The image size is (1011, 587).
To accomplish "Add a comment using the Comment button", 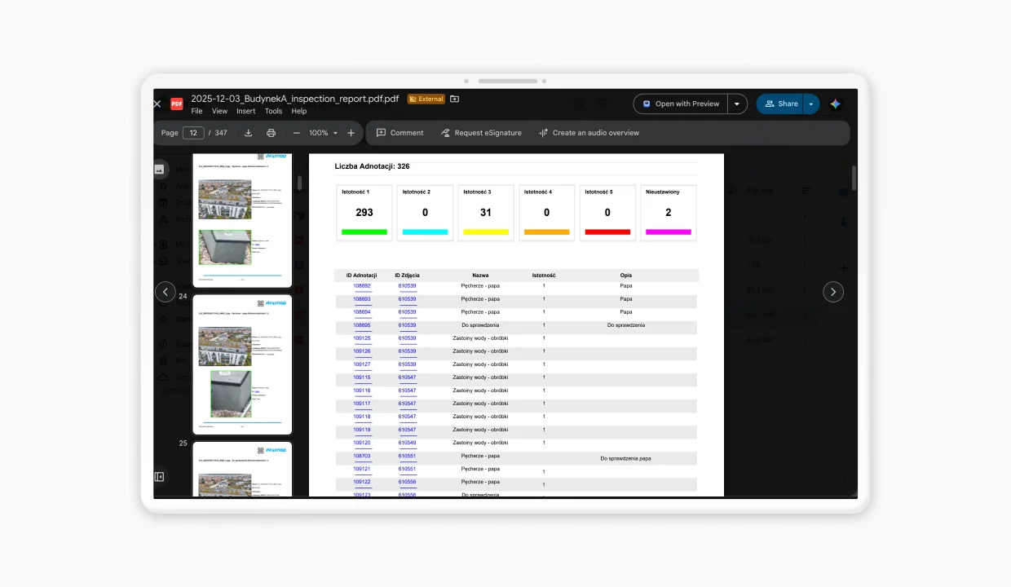I will pos(400,133).
